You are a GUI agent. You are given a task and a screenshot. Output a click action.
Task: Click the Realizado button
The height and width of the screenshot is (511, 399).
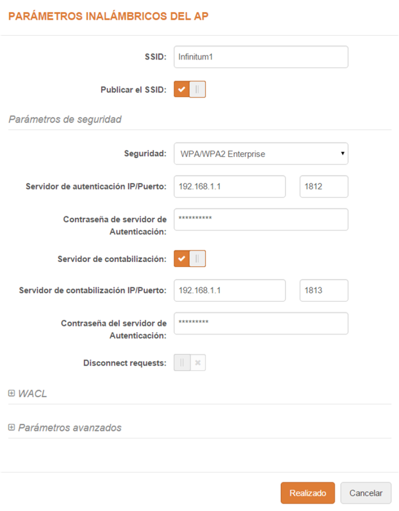tap(307, 493)
